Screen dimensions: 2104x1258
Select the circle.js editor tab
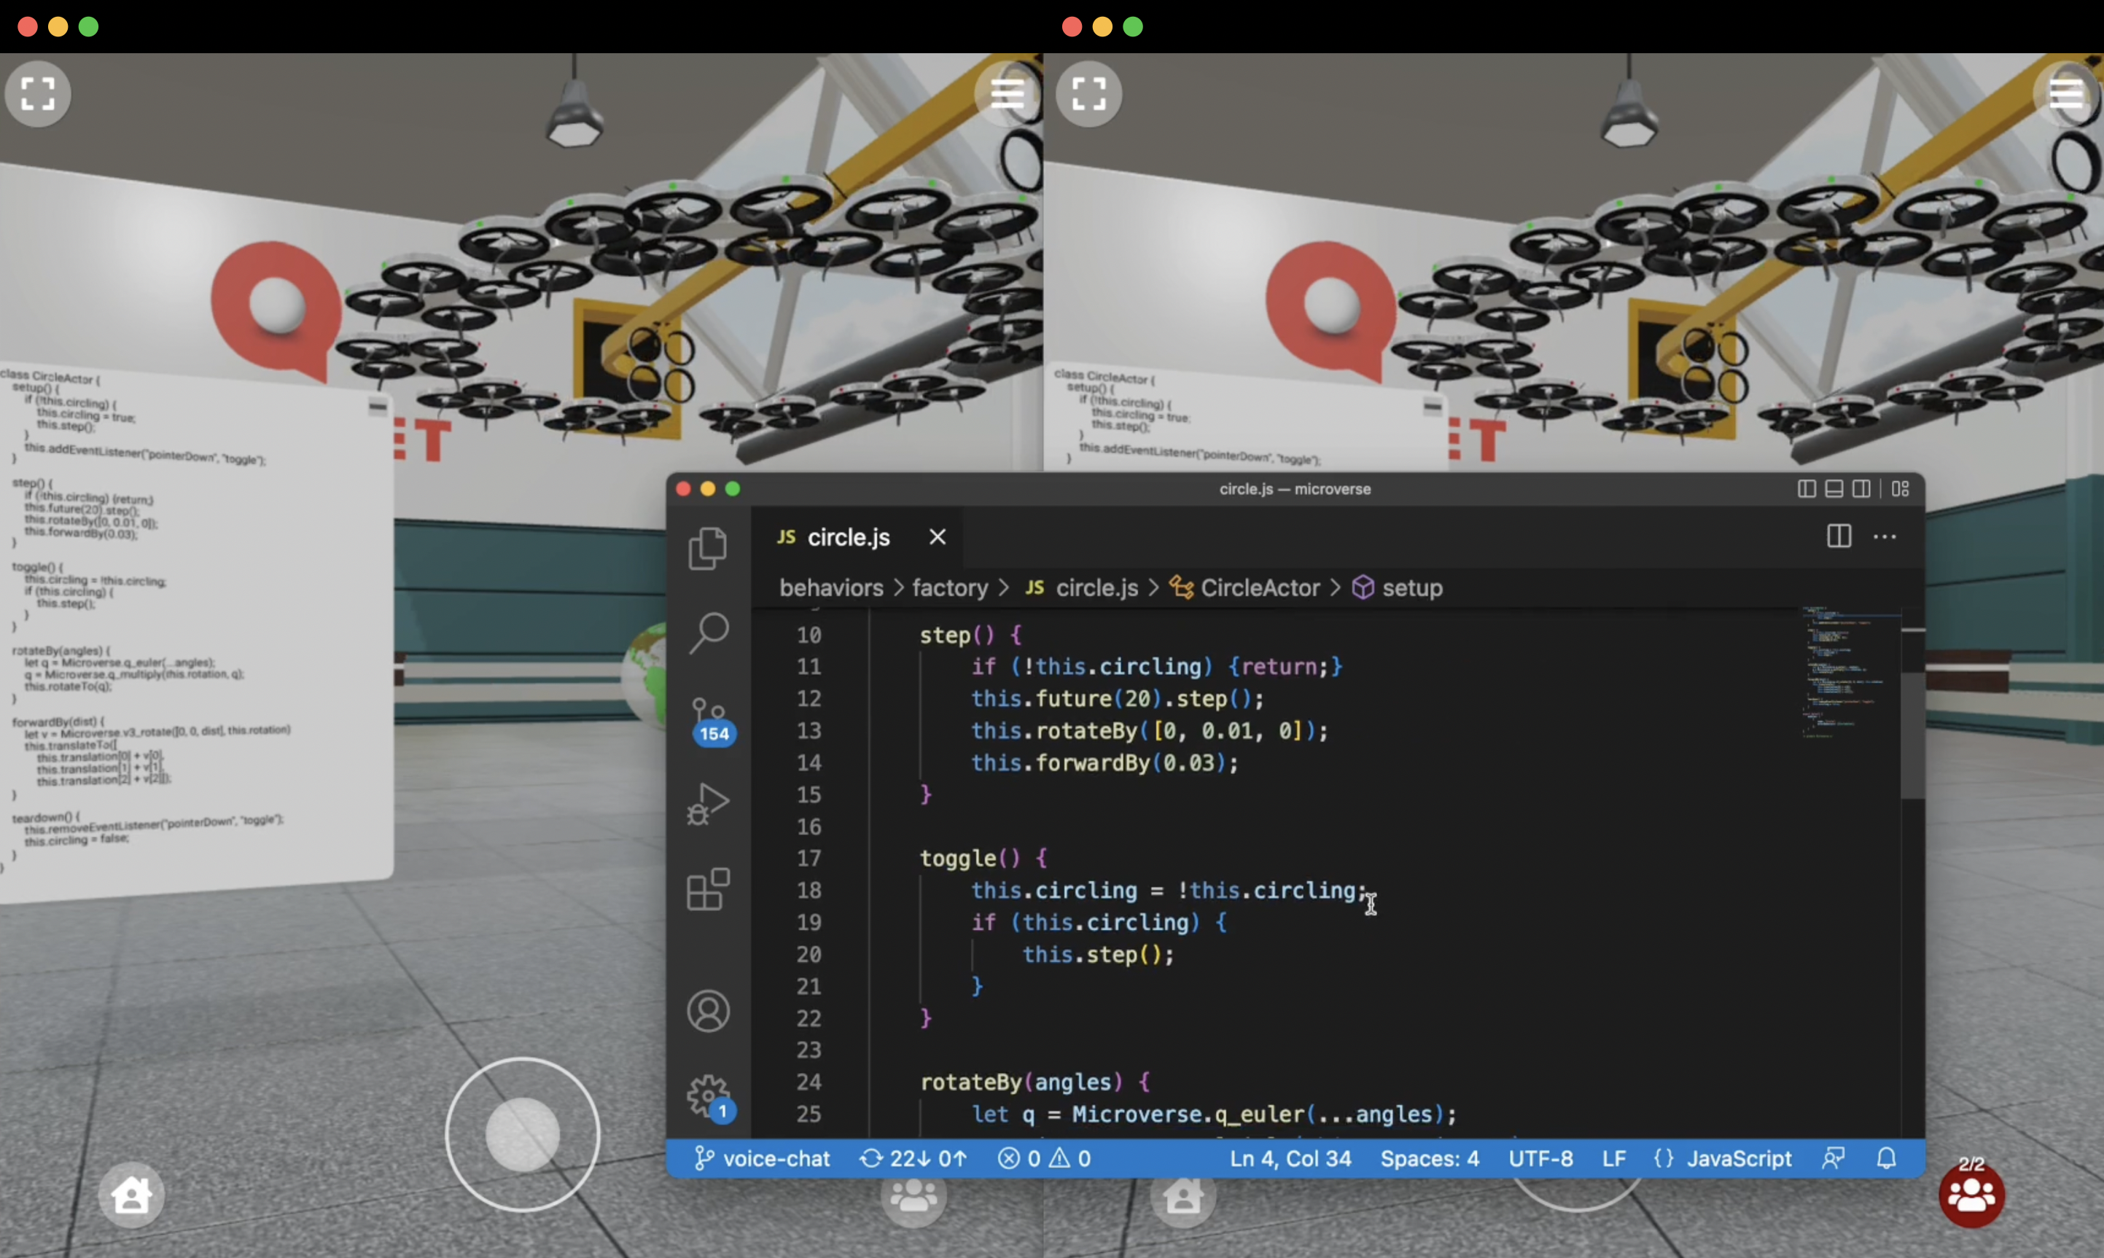[848, 537]
